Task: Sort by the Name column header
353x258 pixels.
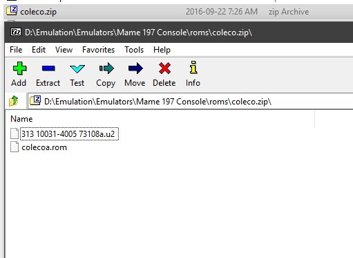Action: point(21,119)
